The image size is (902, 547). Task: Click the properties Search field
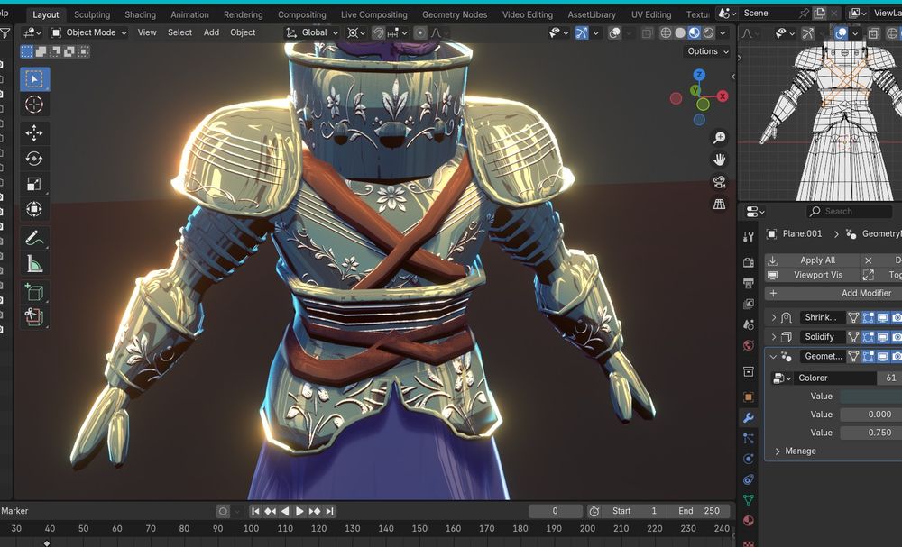click(849, 212)
